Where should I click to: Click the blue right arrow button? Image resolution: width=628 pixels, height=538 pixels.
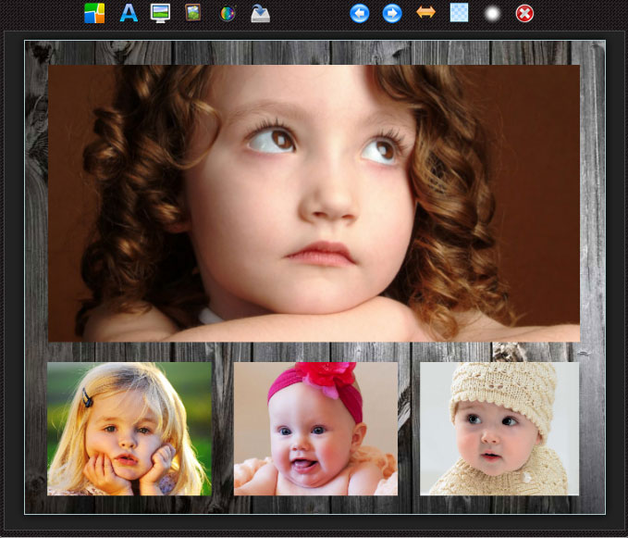tap(392, 14)
